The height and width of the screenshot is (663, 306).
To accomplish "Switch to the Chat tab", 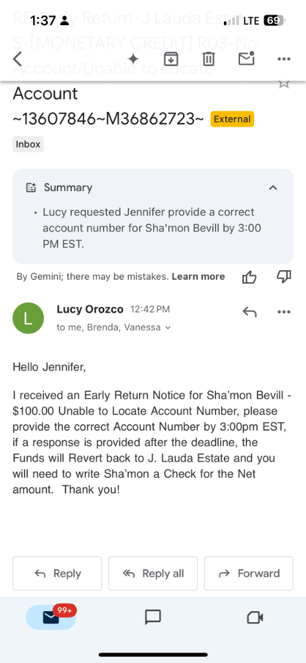I will click(153, 617).
